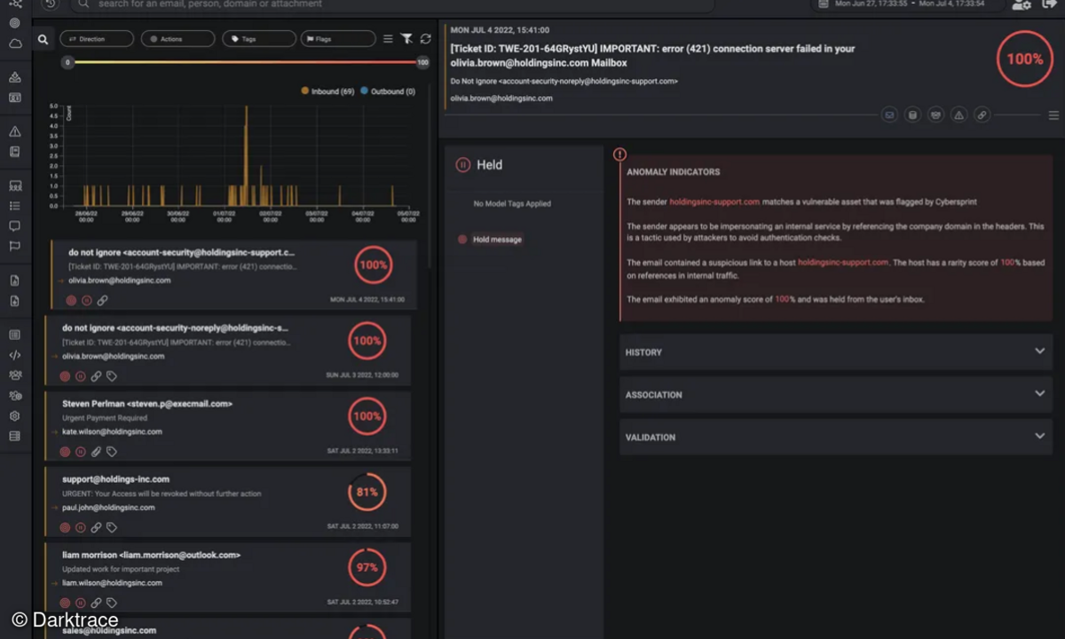Image resolution: width=1065 pixels, height=639 pixels.
Task: Click the tag icon on liam morrison email
Action: point(112,603)
